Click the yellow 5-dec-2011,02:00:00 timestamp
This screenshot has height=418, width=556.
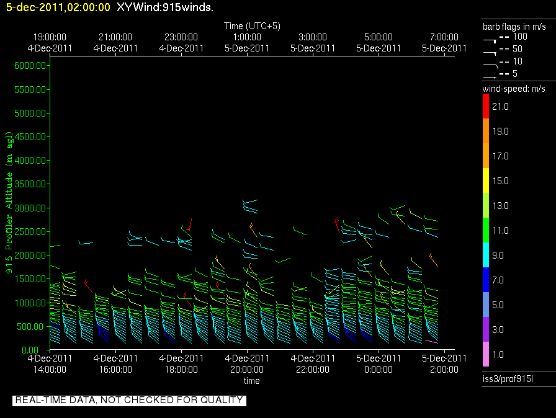[x=56, y=7]
